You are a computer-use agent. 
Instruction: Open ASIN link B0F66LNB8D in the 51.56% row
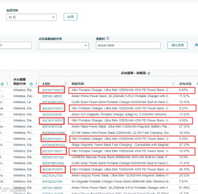coord(52,188)
